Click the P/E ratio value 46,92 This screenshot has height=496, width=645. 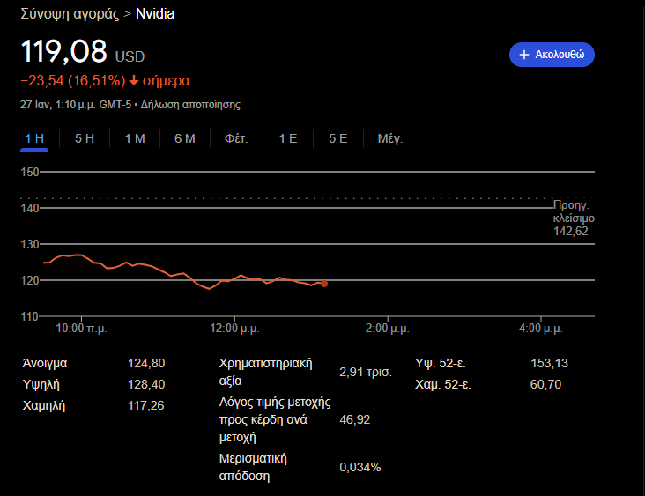355,419
